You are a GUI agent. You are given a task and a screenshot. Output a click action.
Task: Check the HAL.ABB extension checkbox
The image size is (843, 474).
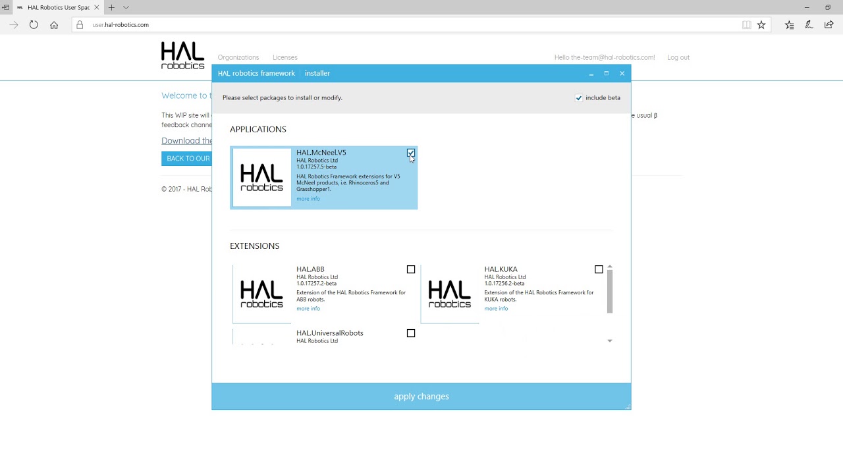[x=411, y=270]
